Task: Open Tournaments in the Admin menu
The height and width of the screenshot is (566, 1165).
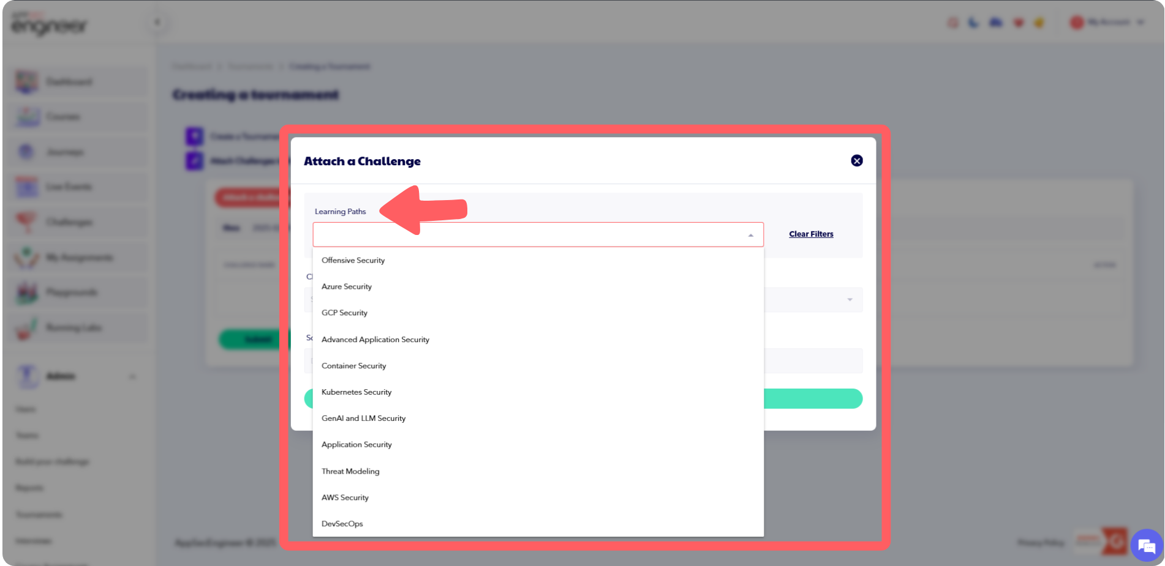Action: point(39,514)
